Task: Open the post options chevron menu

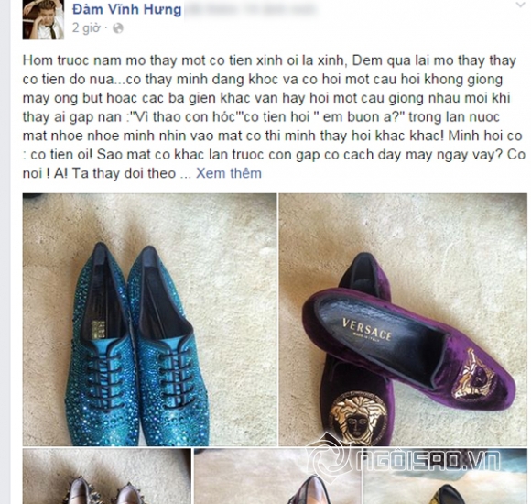Action: [520, 5]
